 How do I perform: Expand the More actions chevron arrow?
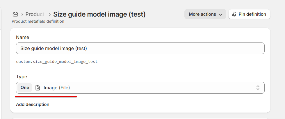pos(220,14)
